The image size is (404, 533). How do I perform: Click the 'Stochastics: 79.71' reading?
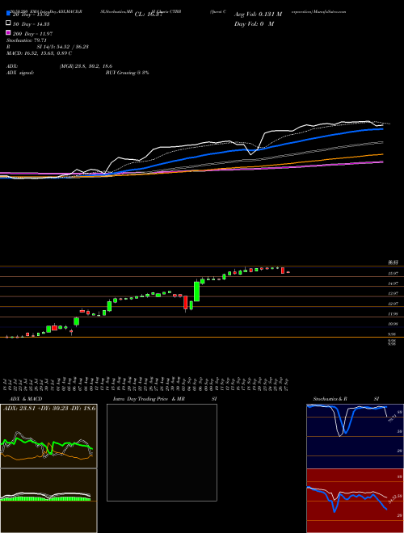click(27, 40)
